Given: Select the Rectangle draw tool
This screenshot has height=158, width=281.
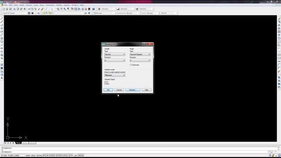Looking at the screenshot, I should 2,32.
